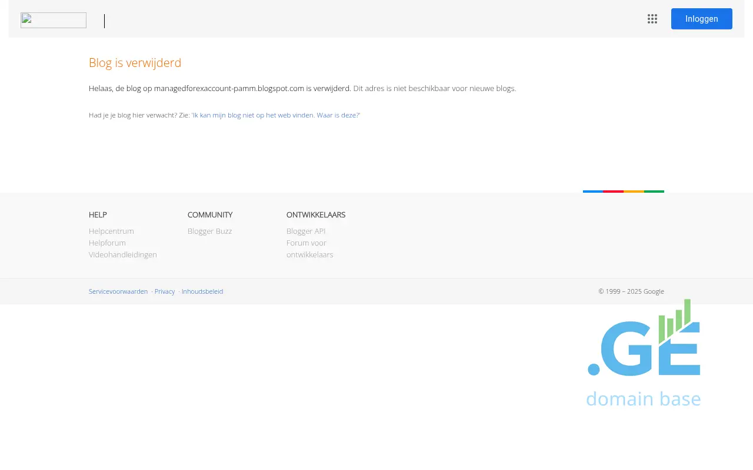Click the ONTWIKKELAARS footer heading
Viewport: 753px width, 470px height.
point(316,214)
